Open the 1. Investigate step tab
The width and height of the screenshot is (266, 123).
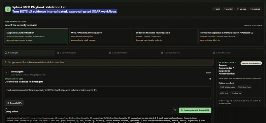29,53
